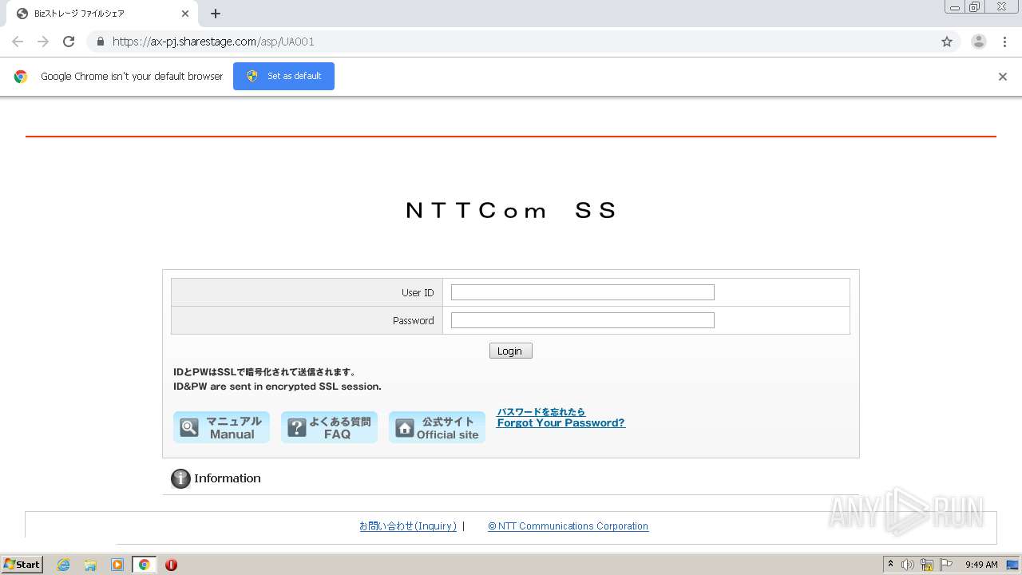Open NTT Communications Corporation link
1022x575 pixels.
tap(568, 526)
